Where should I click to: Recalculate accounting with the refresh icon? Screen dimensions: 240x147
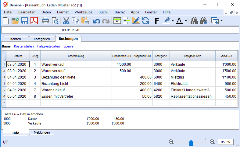pos(145,21)
